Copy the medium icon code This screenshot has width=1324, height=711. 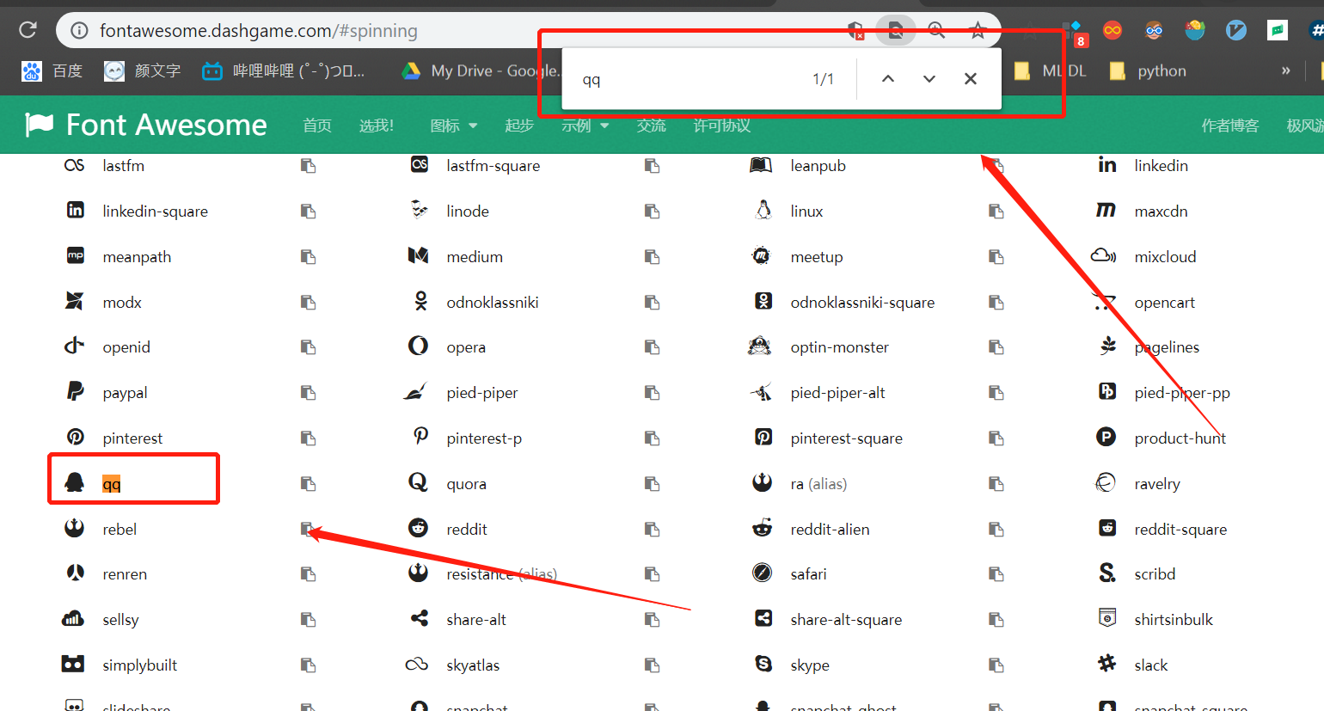(652, 257)
